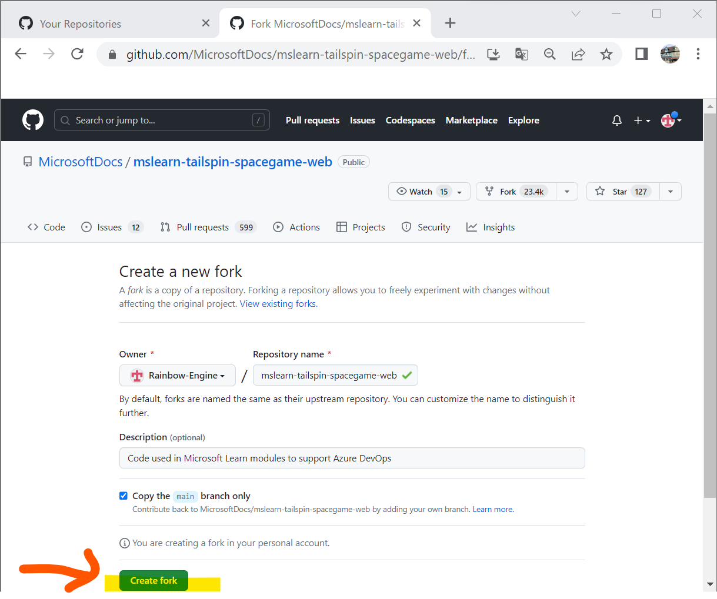The image size is (717, 599).
Task: Open the repository Issues tab
Action: [112, 227]
